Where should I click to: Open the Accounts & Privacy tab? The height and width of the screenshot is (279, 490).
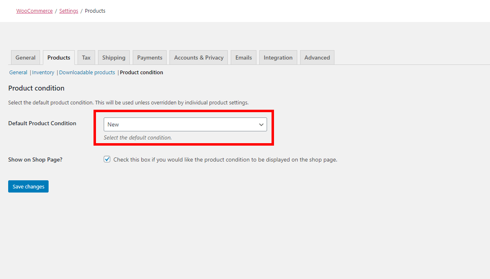coord(198,57)
